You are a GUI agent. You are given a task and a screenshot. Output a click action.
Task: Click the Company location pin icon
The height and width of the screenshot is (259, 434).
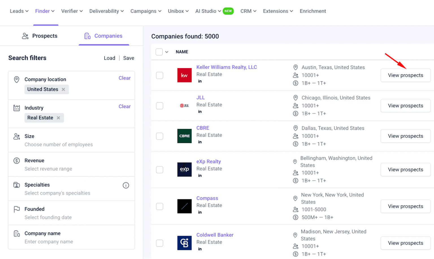pos(17,80)
